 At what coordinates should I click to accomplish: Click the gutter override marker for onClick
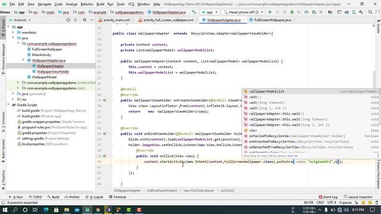105,156
